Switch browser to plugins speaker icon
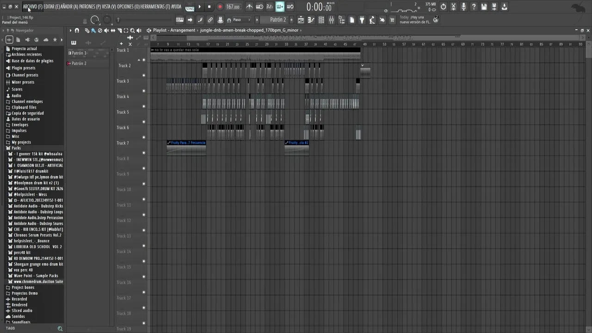The image size is (592, 333). tap(27, 40)
